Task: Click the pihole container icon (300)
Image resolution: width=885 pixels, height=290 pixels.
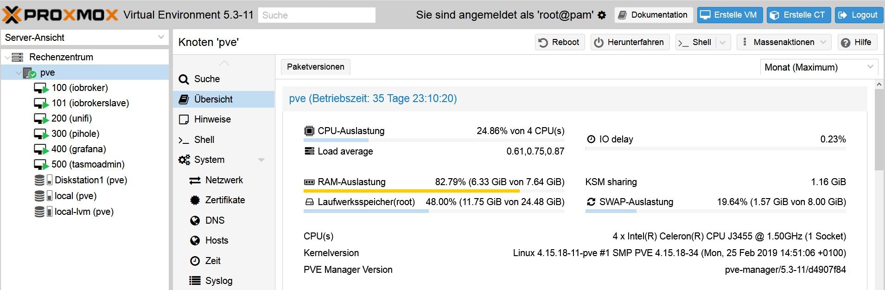Action: click(41, 134)
